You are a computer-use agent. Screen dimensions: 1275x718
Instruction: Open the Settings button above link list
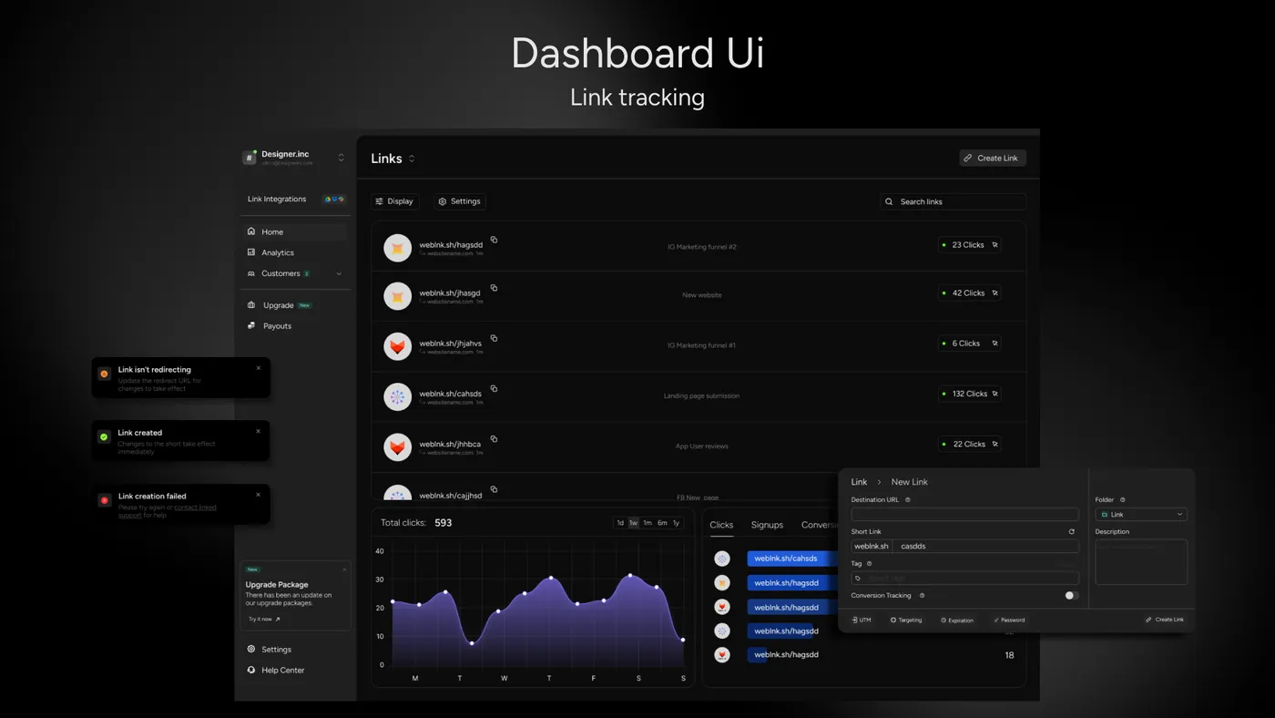pyautogui.click(x=459, y=201)
